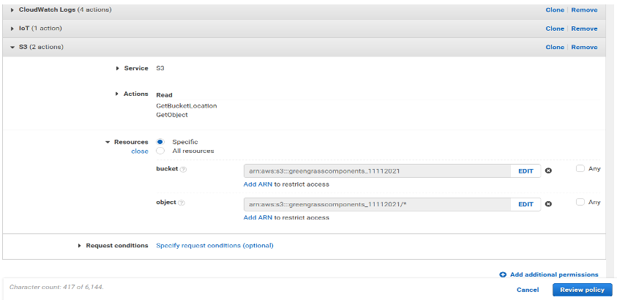The image size is (617, 300).
Task: Select the Specific resources radio button
Action: (x=160, y=142)
